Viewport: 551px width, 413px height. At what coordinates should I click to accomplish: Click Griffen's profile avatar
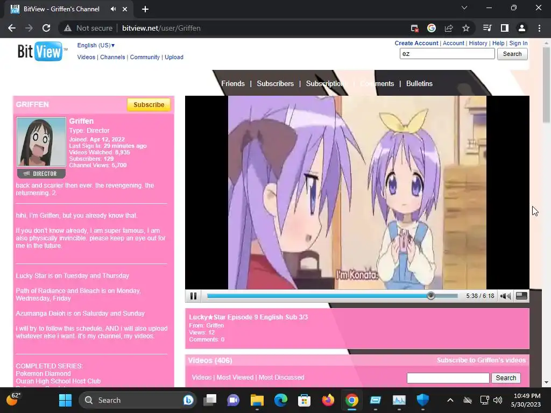(x=41, y=142)
